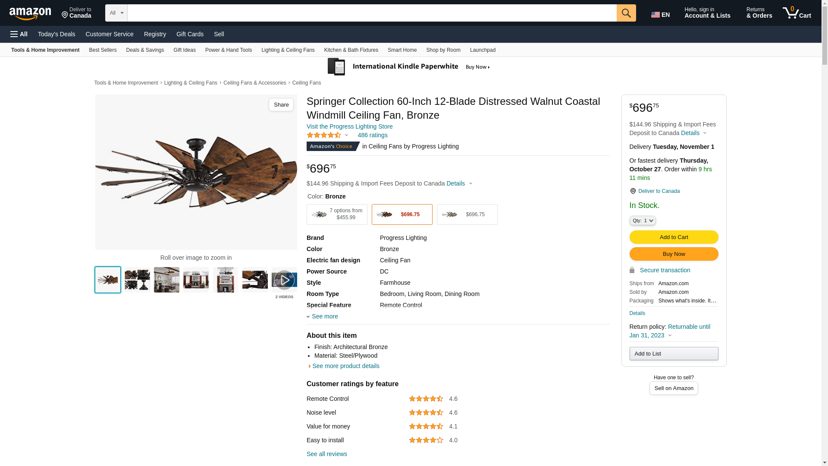Expand See more product specifications
This screenshot has width=828, height=466.
click(x=324, y=316)
